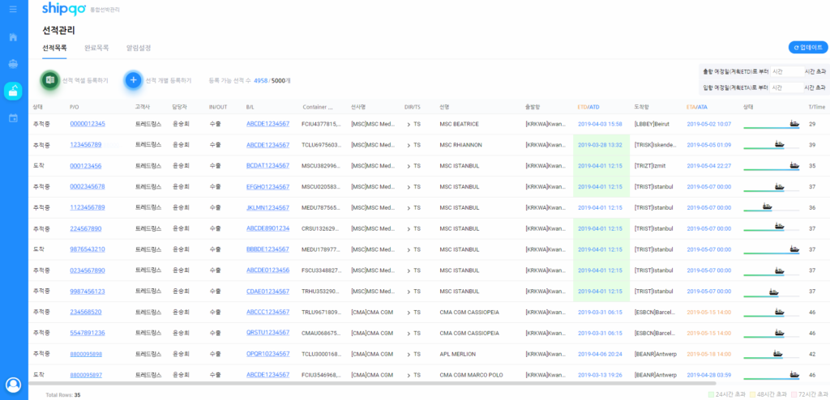Click the shipgo logo
The height and width of the screenshot is (400, 830).
63,9
